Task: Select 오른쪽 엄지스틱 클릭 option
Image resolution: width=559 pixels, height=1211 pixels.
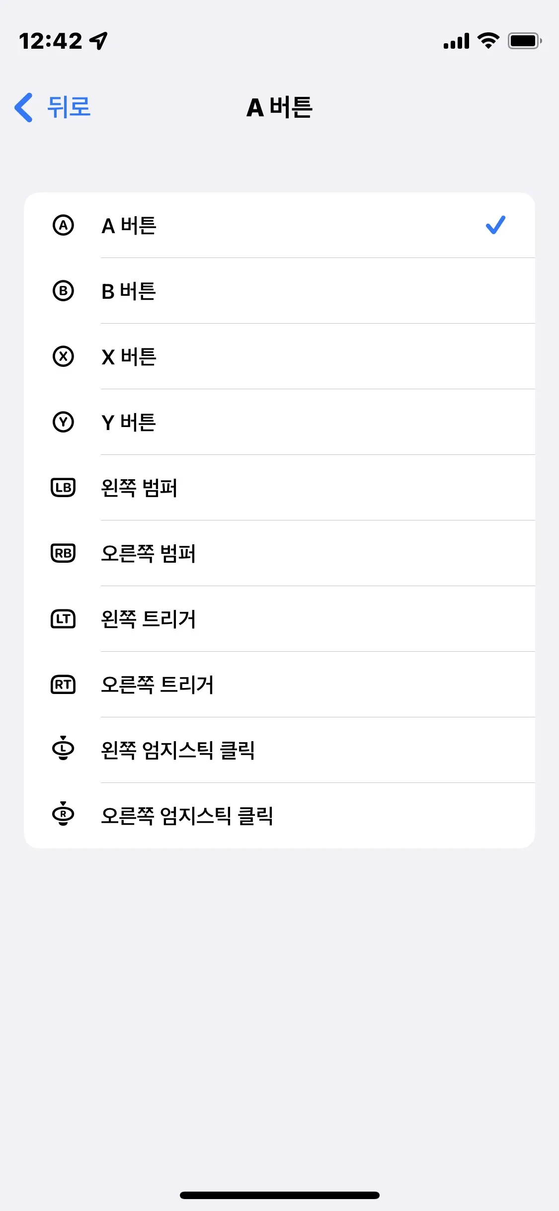Action: click(x=187, y=816)
